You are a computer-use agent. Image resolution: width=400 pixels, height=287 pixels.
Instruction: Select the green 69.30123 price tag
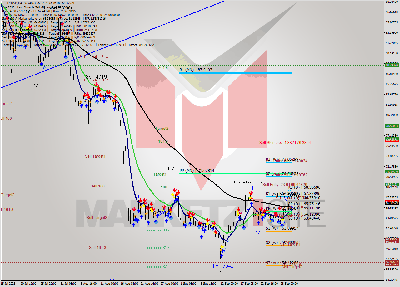[x=392, y=184]
